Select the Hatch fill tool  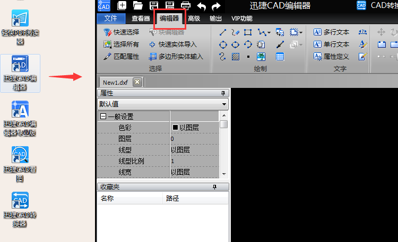(236, 57)
